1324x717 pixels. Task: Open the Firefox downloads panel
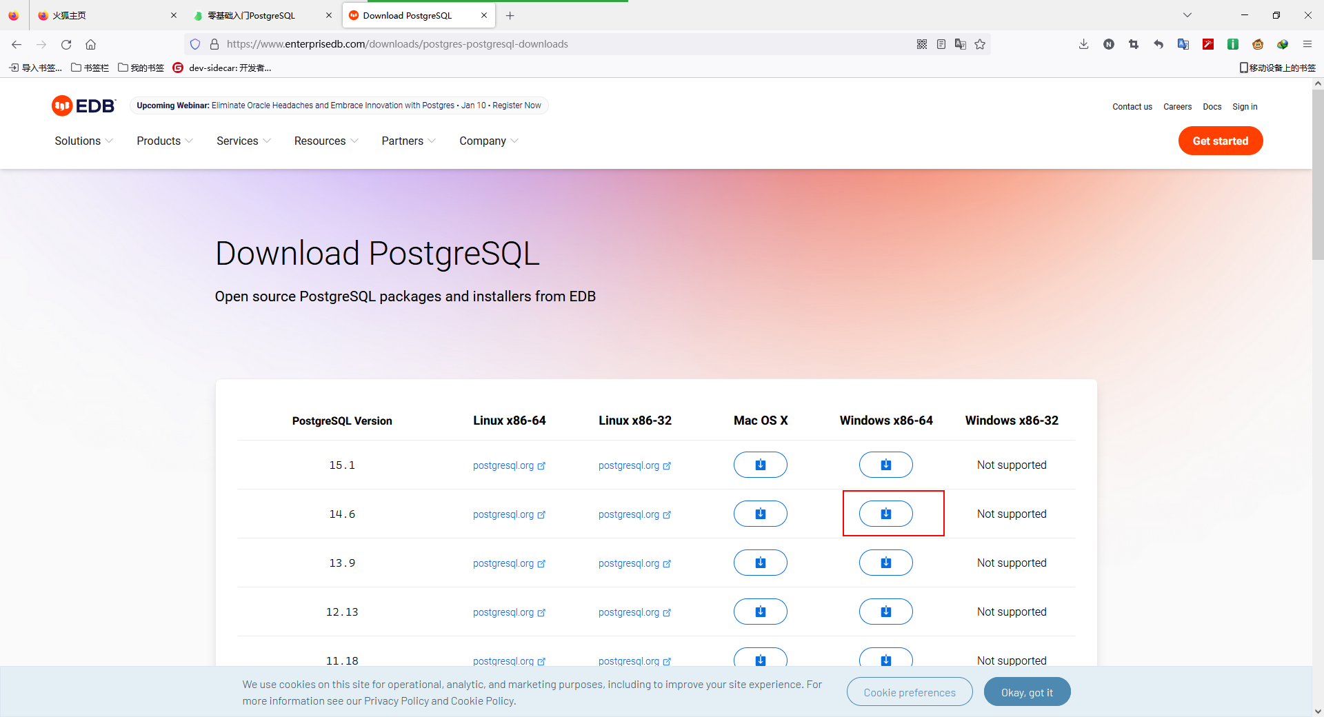(x=1083, y=44)
